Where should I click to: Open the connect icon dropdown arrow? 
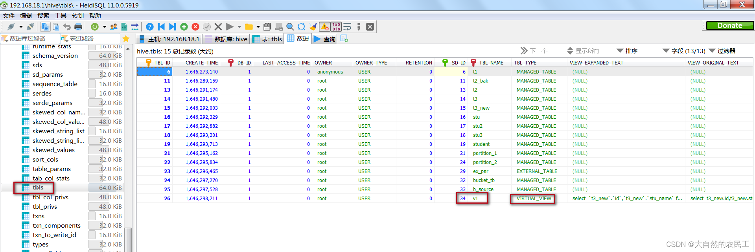[21, 27]
